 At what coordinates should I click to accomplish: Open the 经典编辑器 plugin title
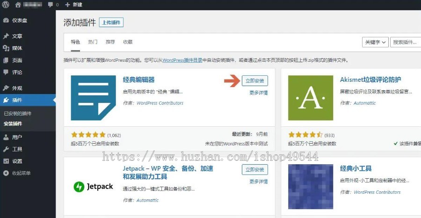(139, 80)
